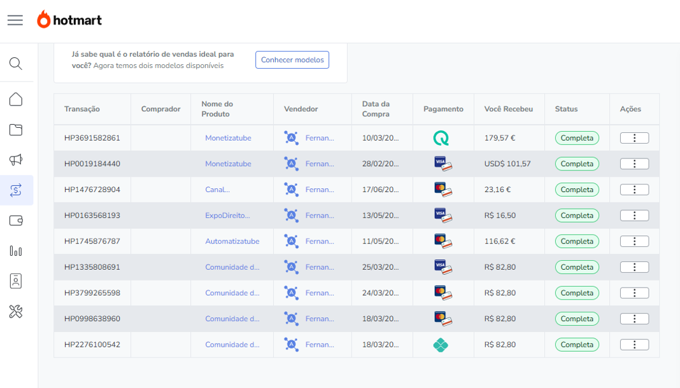Open the Canal... product link
The height and width of the screenshot is (388, 680).
coord(217,190)
